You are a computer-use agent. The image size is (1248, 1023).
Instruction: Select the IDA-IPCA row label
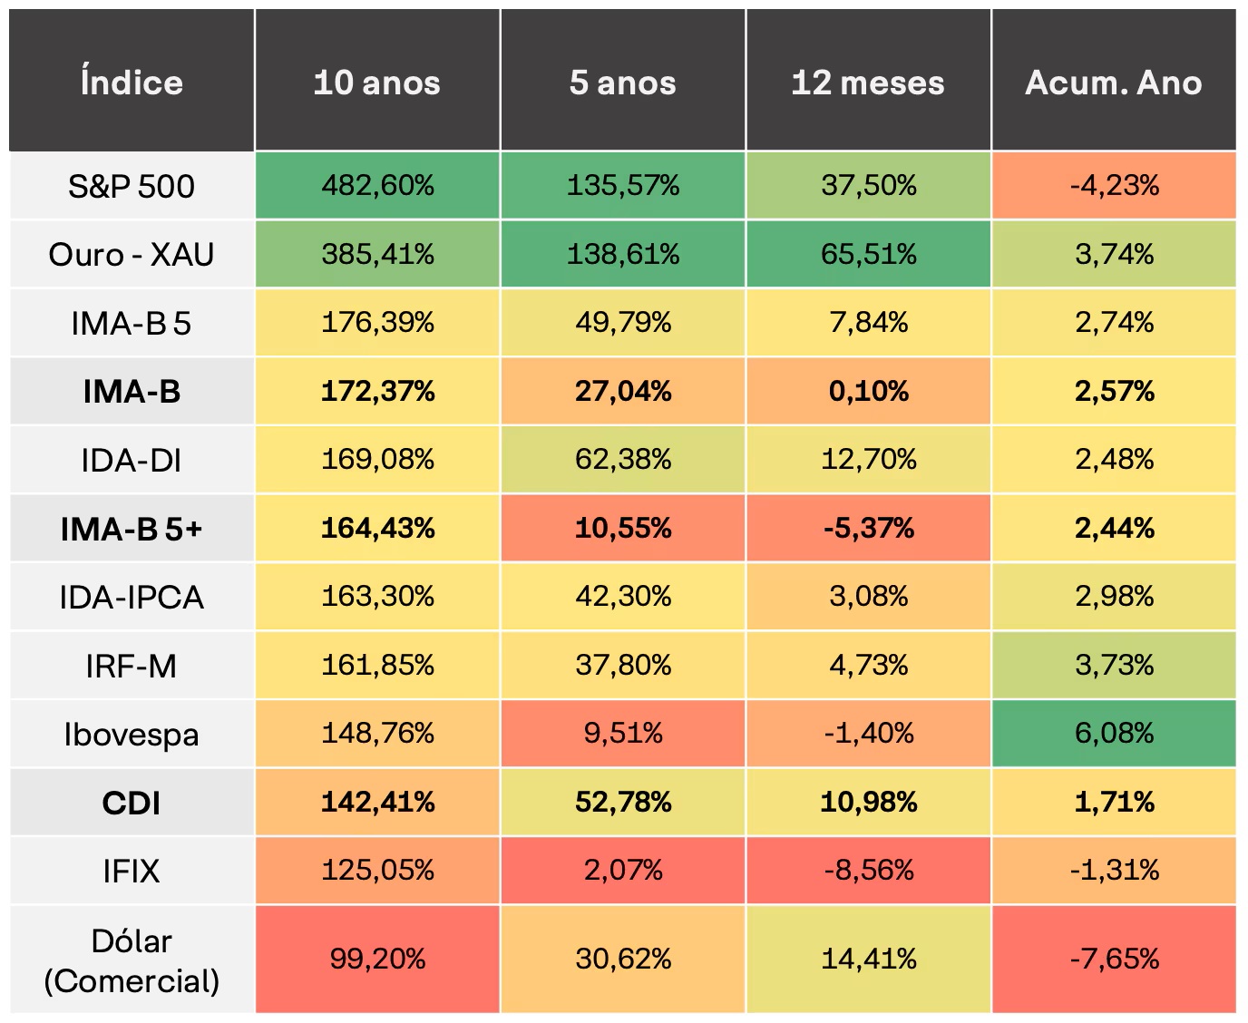[x=132, y=598]
